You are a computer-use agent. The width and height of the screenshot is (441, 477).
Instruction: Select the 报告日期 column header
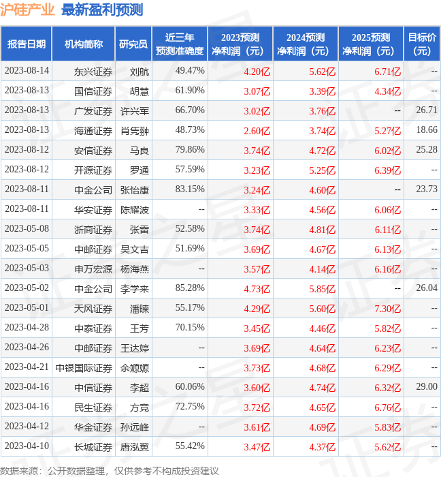pos(27,44)
